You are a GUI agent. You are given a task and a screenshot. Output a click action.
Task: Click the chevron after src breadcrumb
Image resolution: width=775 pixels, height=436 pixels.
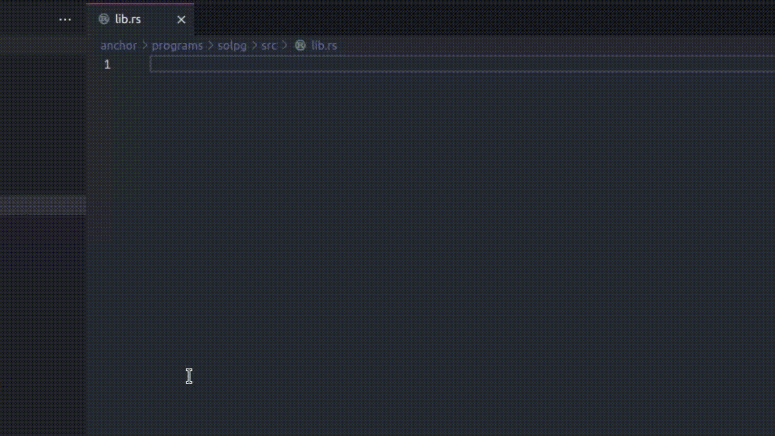285,45
